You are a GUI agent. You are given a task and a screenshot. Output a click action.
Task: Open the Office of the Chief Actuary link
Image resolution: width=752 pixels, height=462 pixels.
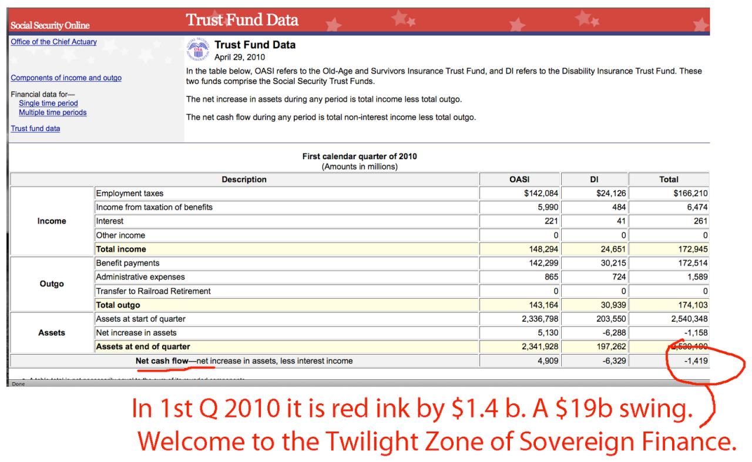[53, 42]
